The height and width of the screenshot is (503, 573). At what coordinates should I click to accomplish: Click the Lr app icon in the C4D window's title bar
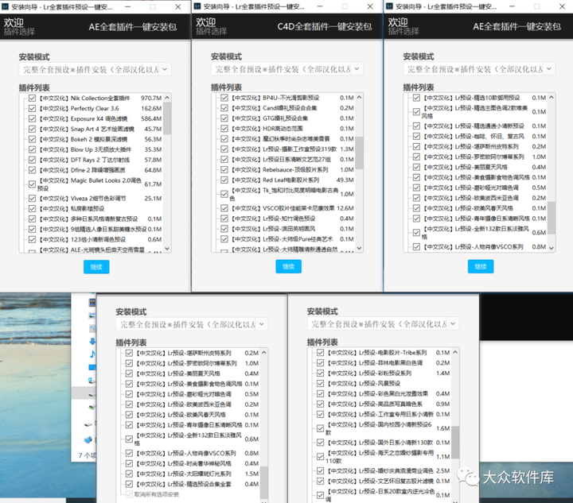197,6
